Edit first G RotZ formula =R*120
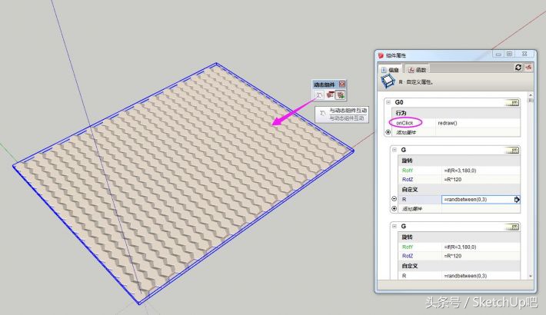This screenshot has width=546, height=315. 481,180
